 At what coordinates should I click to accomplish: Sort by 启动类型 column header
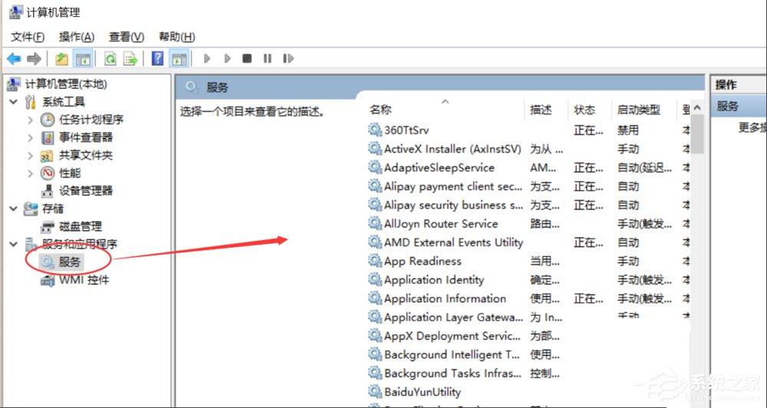click(x=638, y=110)
